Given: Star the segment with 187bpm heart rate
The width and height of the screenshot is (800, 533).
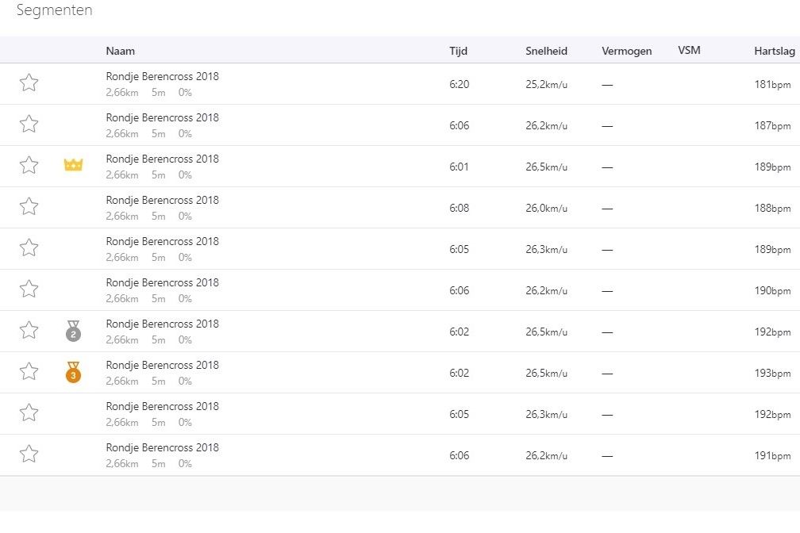Looking at the screenshot, I should click(29, 124).
